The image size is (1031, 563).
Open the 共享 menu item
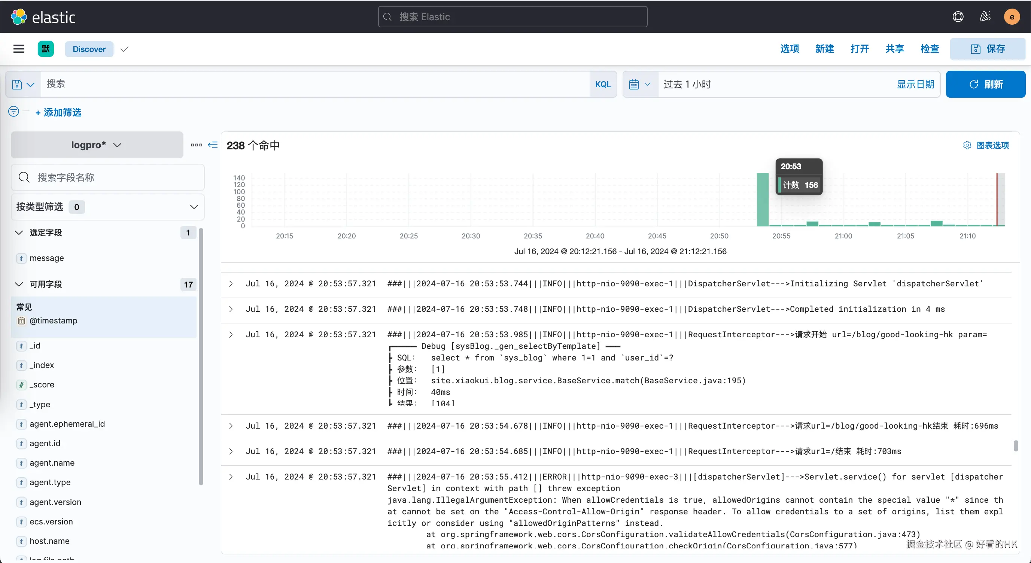pyautogui.click(x=894, y=49)
